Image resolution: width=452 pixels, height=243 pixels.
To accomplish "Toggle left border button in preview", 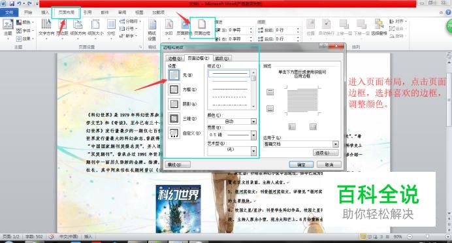I will (292, 127).
